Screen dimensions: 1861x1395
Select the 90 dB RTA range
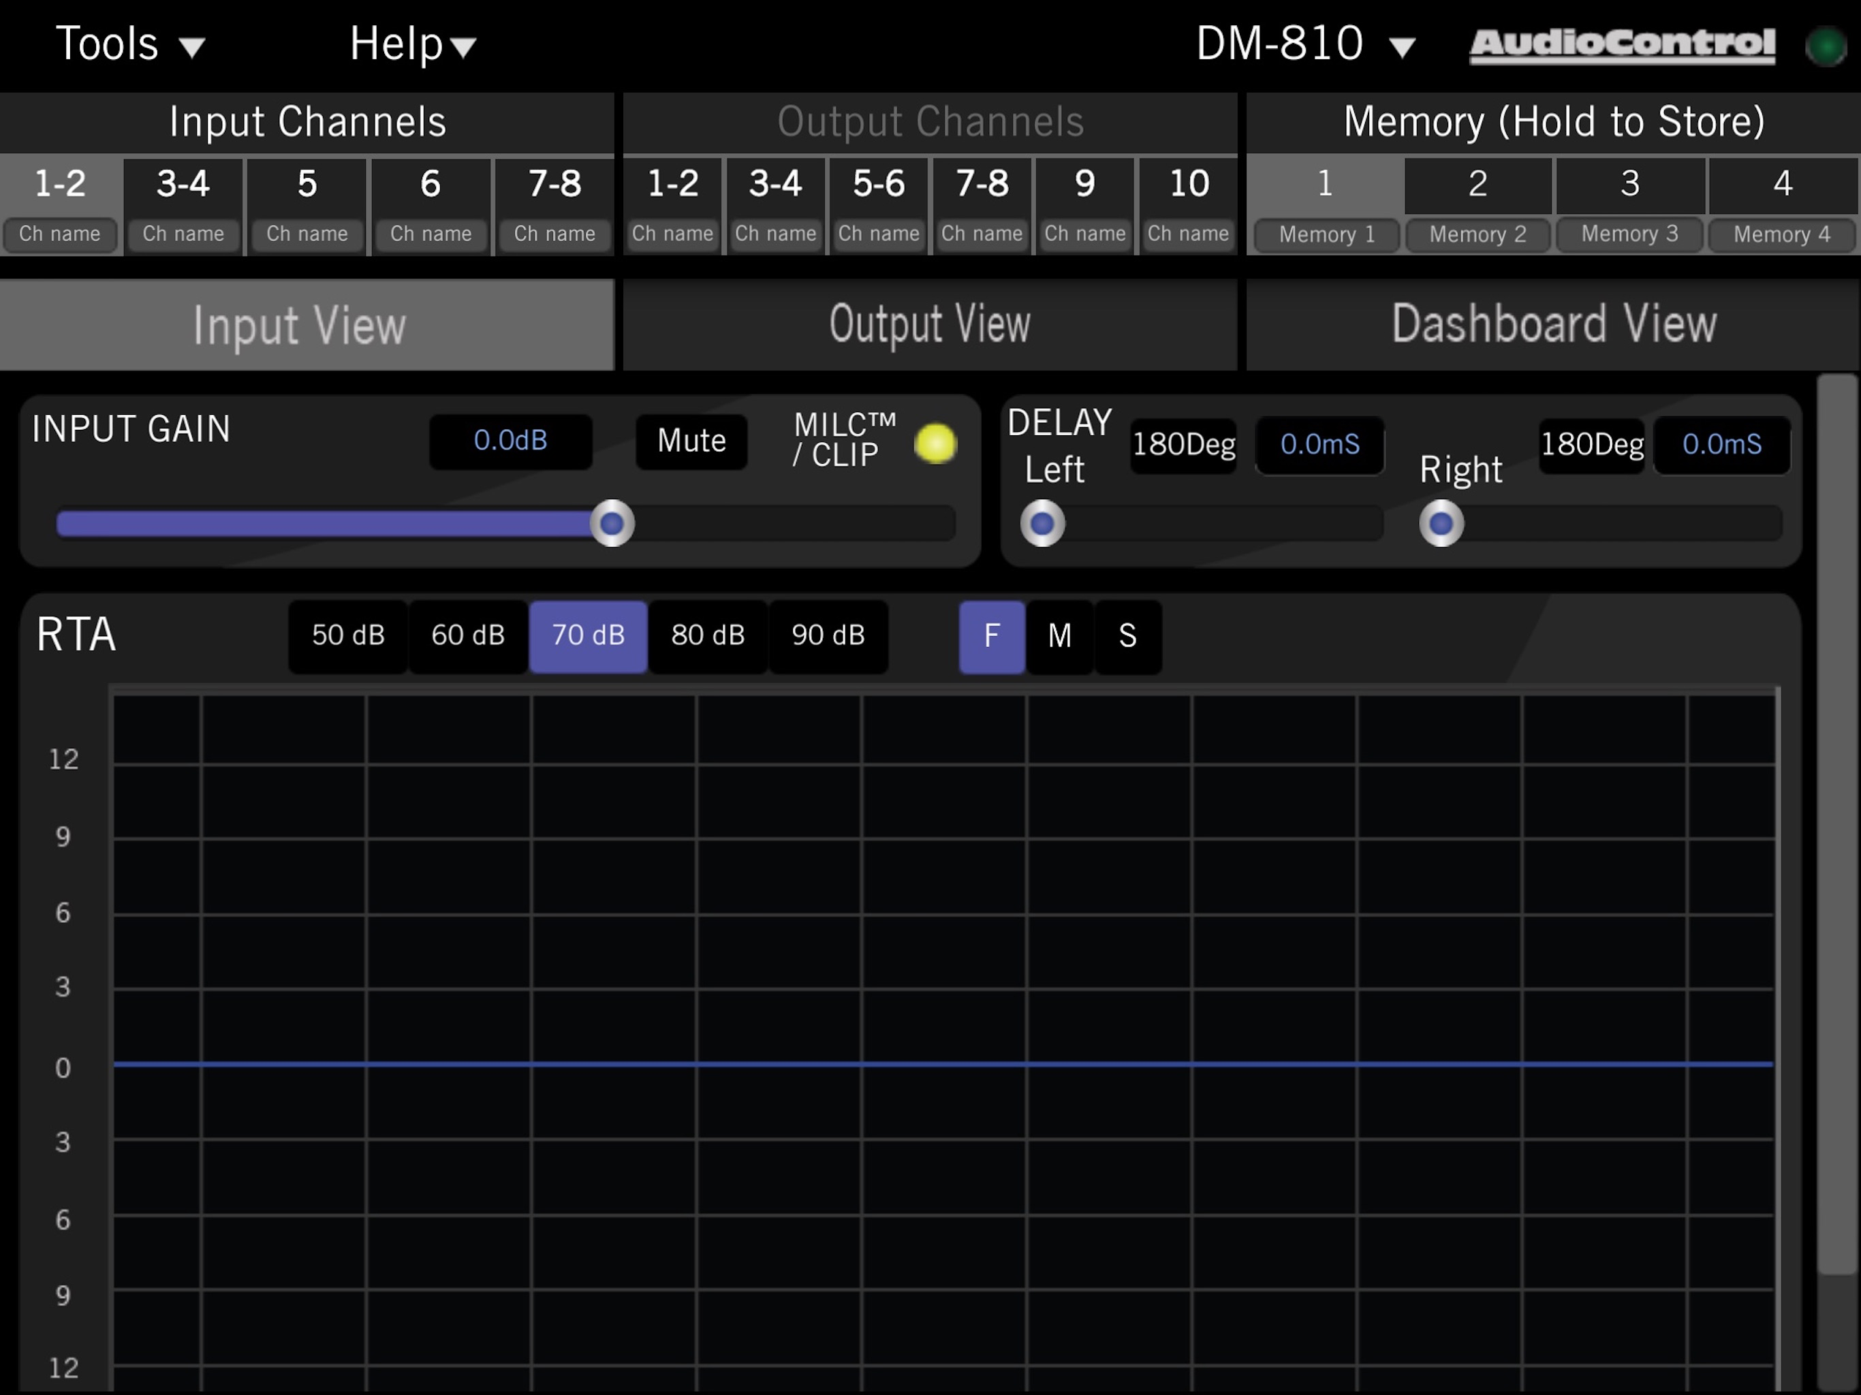(x=827, y=636)
